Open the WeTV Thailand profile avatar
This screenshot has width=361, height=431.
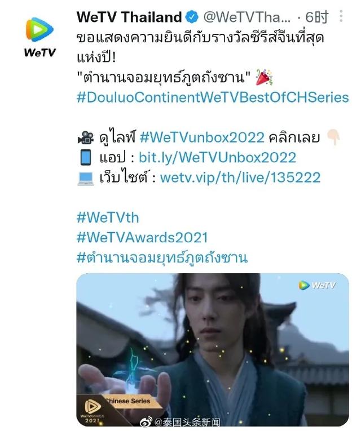coord(40,37)
